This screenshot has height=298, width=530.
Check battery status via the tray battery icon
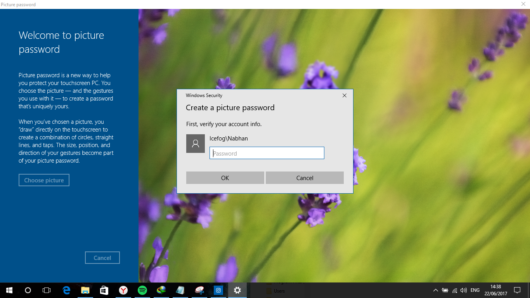(445, 290)
